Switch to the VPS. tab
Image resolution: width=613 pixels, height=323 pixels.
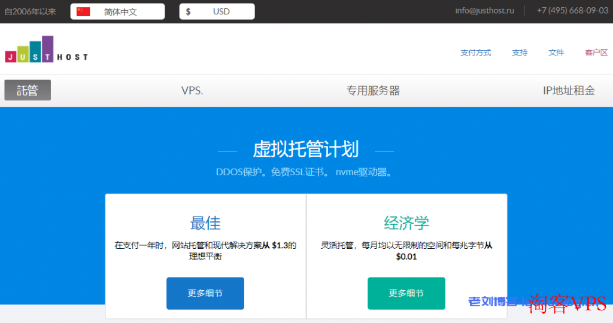[x=192, y=91]
